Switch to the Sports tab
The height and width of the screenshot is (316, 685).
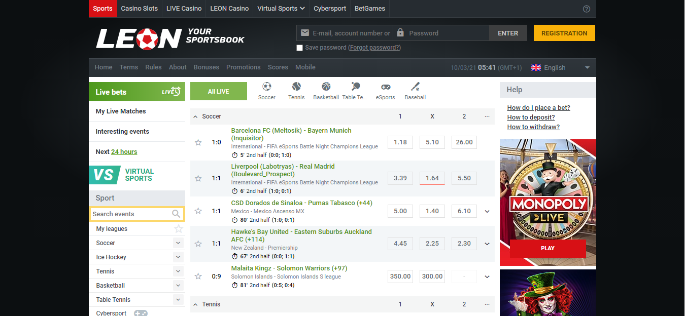click(x=102, y=9)
